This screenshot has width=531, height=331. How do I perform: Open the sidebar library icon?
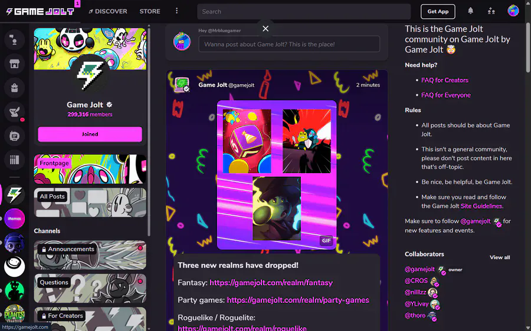(x=14, y=160)
